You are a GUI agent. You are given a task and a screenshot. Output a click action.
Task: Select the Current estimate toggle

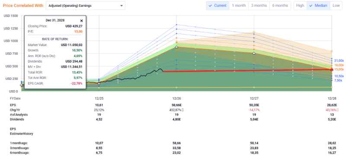[x=218, y=6]
